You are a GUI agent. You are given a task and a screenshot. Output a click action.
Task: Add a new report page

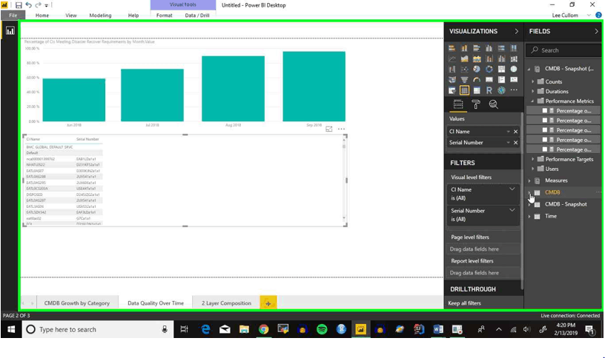(268, 303)
